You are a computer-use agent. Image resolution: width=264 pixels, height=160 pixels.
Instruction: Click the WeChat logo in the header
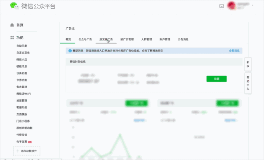tap(15, 6)
